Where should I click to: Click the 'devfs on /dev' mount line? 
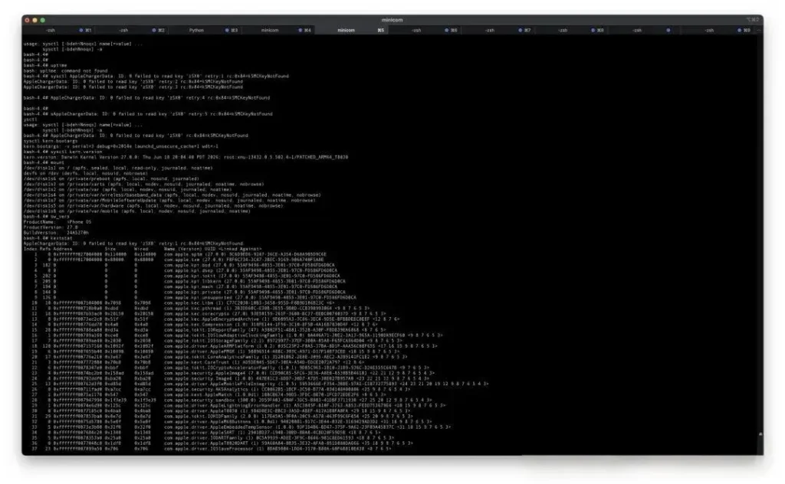[85, 174]
